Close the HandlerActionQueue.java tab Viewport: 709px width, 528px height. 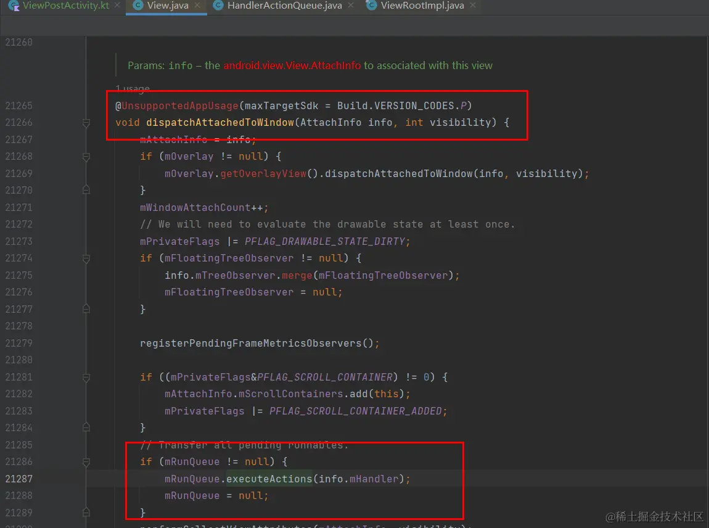[x=350, y=6]
